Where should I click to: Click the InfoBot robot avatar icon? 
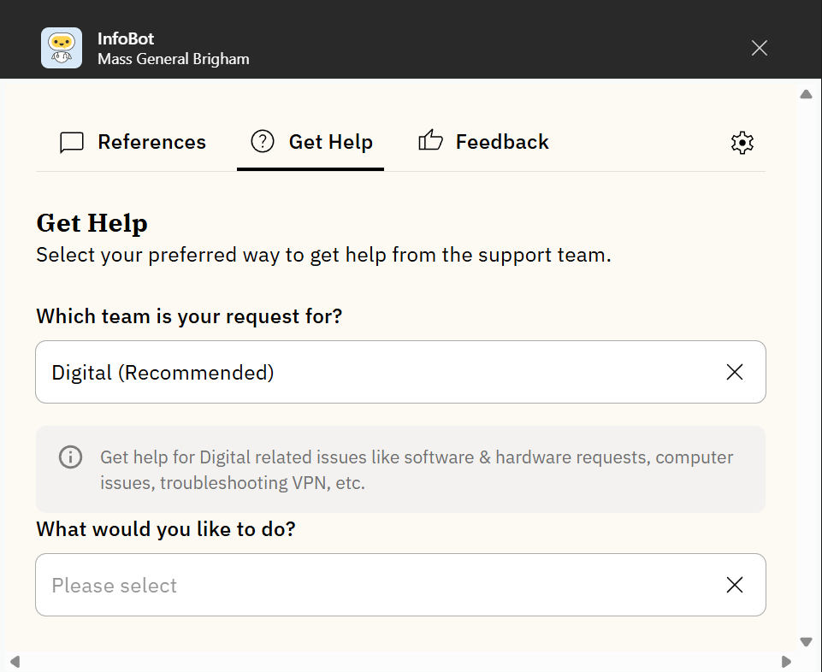tap(62, 48)
